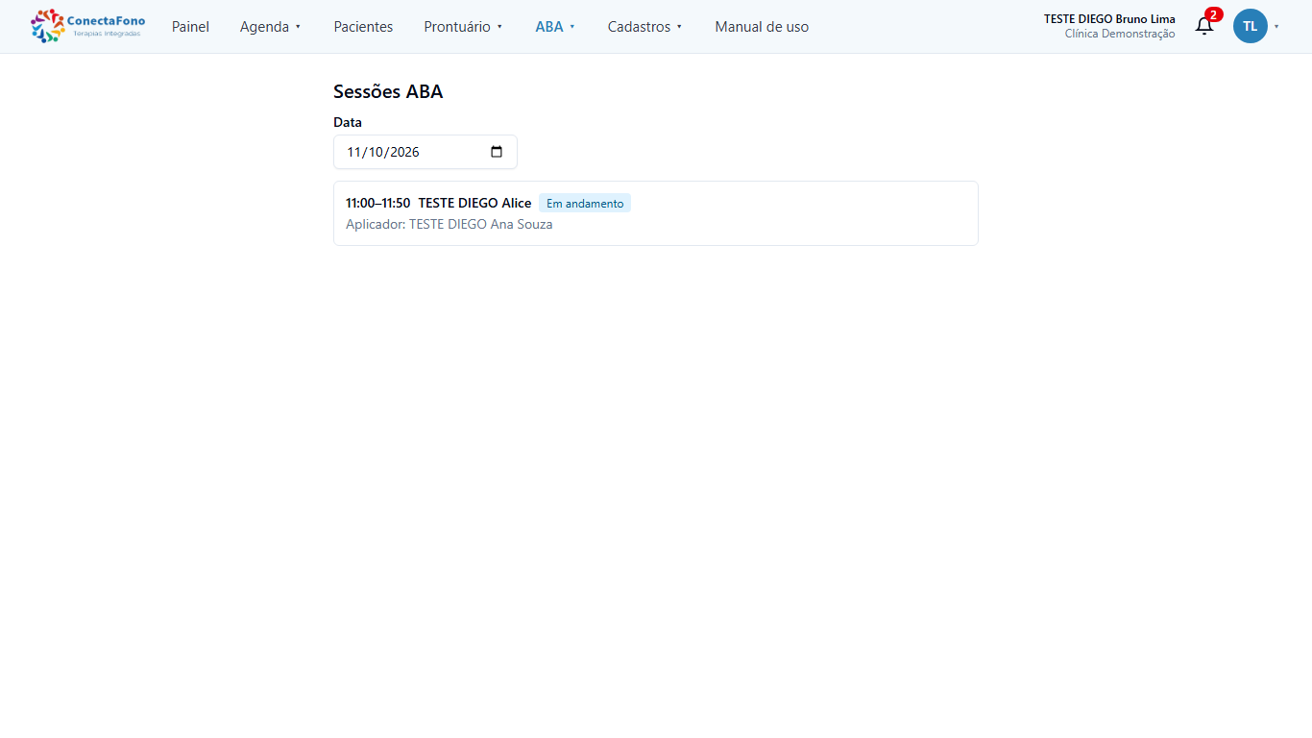Screen dimensions: 1312x738
Task: Expand the Agenda dropdown menu
Action: point(271,27)
